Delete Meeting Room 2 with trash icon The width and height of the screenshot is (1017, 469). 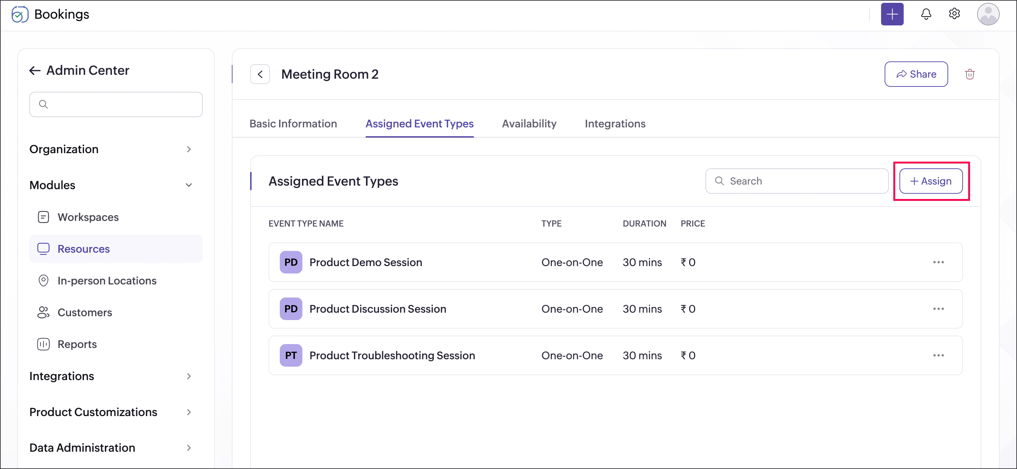[970, 74]
